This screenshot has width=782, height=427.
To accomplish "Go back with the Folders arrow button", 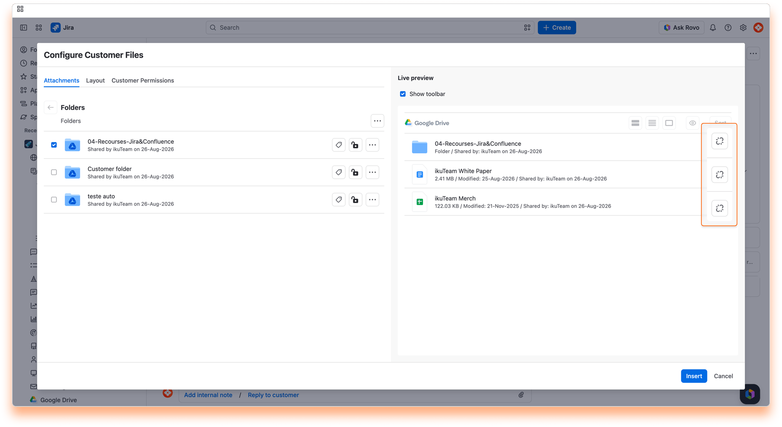I will pyautogui.click(x=51, y=107).
